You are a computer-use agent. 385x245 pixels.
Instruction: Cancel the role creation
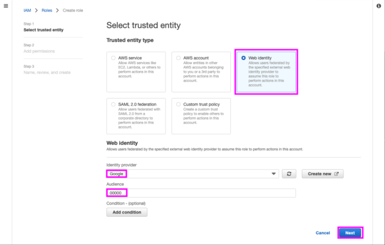point(322,233)
